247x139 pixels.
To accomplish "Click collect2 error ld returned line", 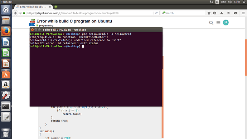I will click(x=64, y=43).
